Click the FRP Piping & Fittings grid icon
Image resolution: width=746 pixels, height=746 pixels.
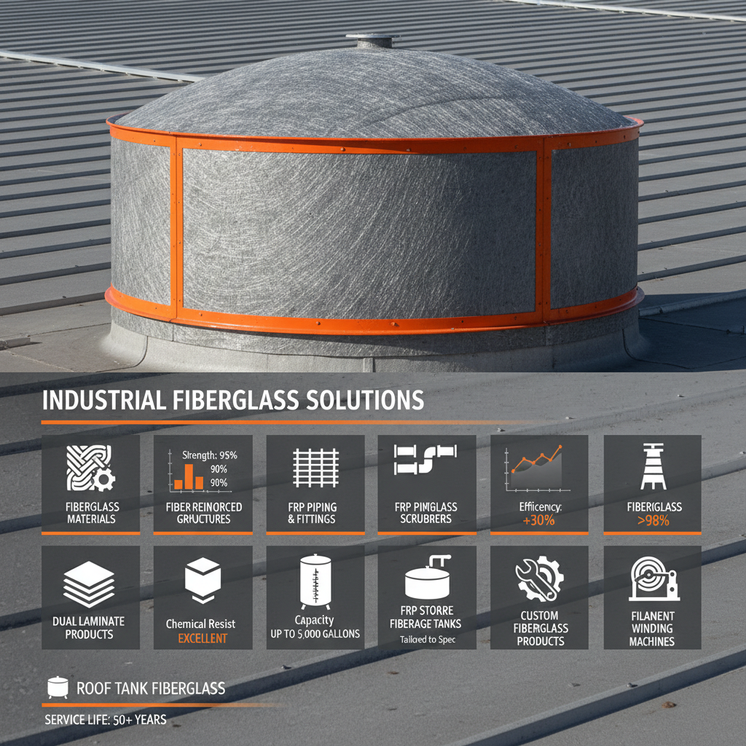tap(316, 466)
